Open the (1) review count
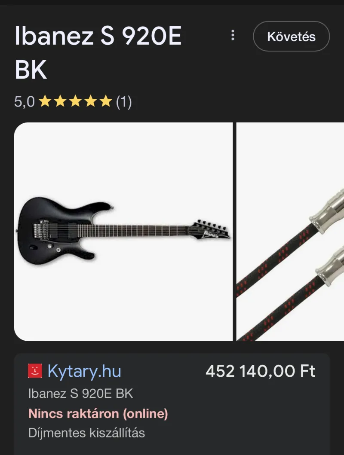This screenshot has width=344, height=455. (x=124, y=102)
